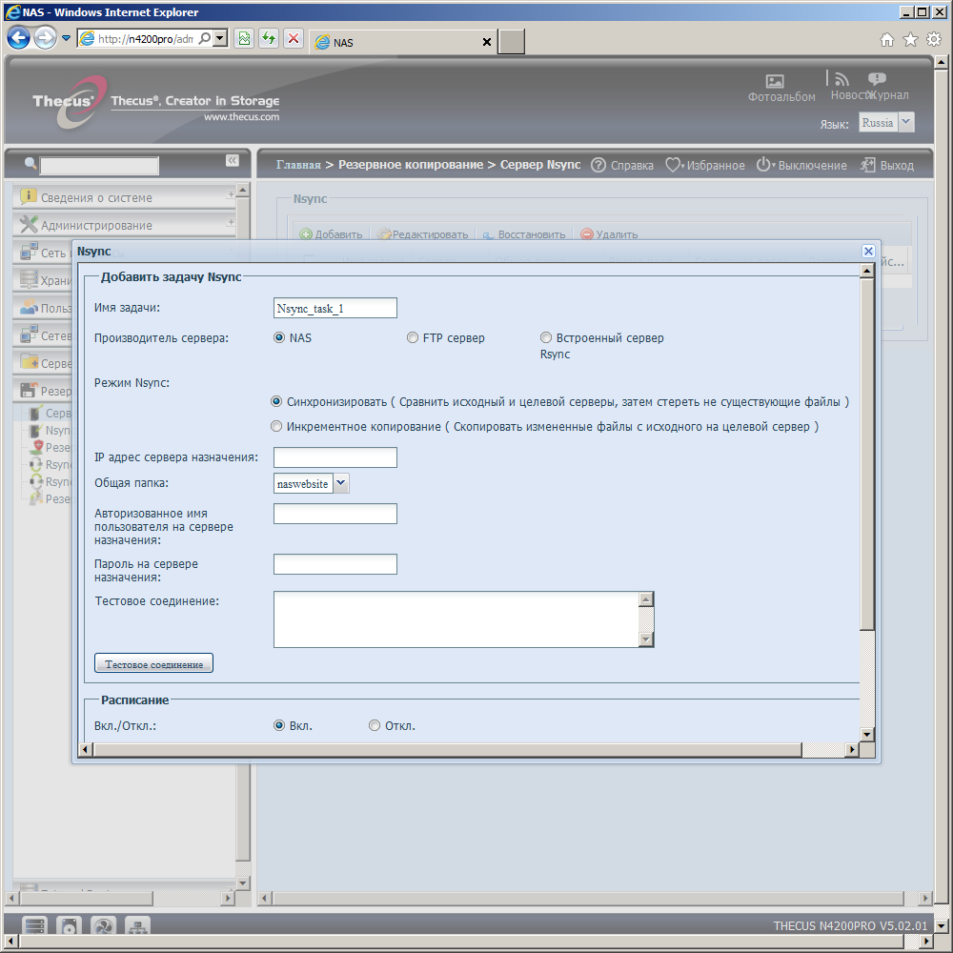Screen dimensions: 953x953
Task: Click the browser refresh icon
Action: pos(269,39)
